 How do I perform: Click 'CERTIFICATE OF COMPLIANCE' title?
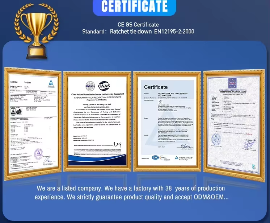tap(233, 92)
